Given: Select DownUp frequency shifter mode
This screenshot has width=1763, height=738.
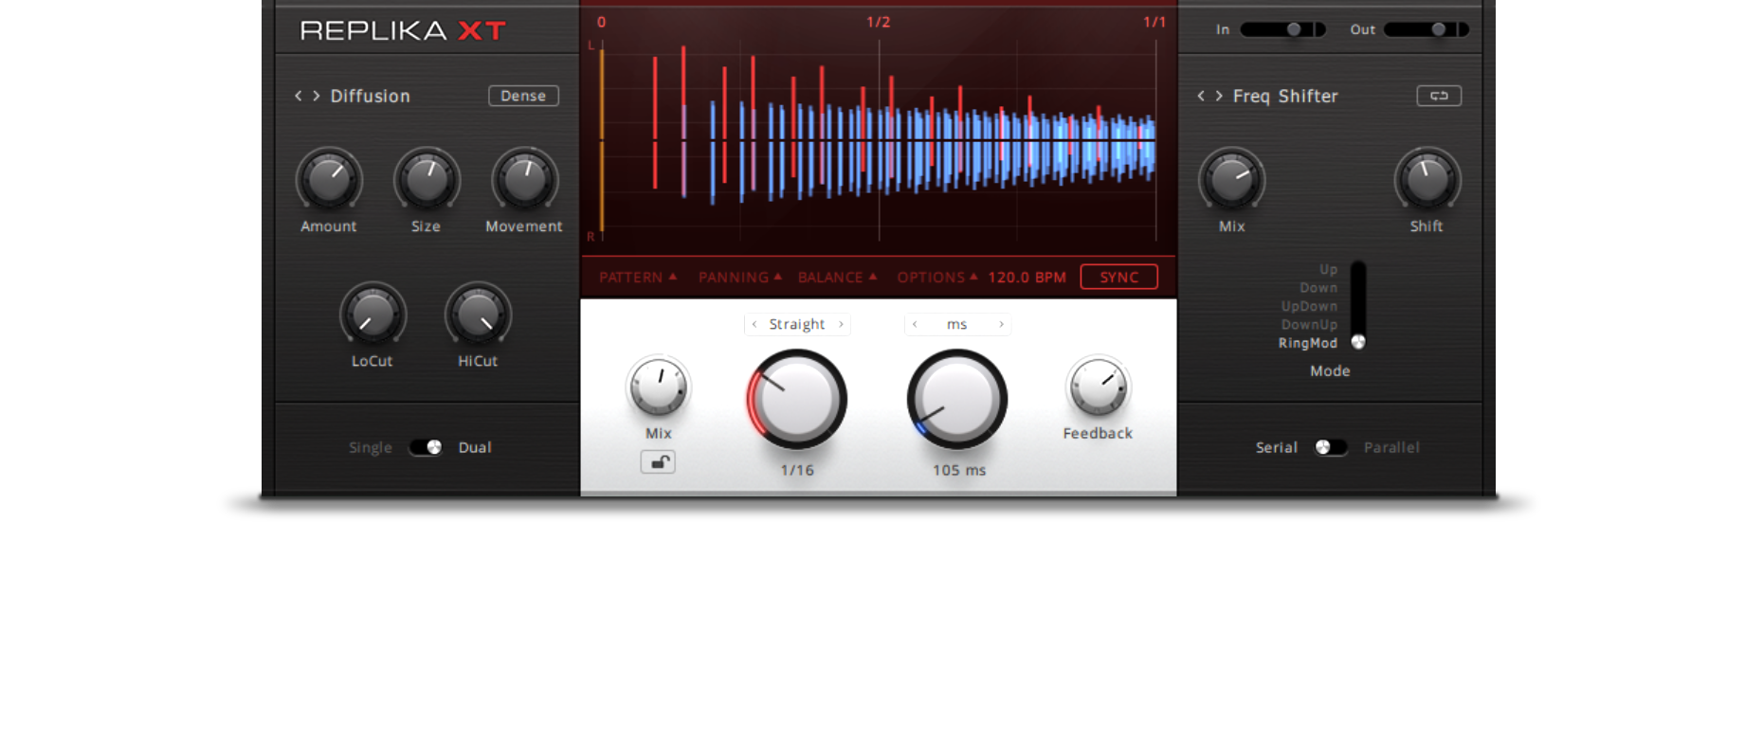Looking at the screenshot, I should (1310, 325).
